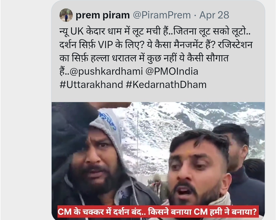Click the third line of Hindi text
The image size is (276, 220).
point(144,58)
